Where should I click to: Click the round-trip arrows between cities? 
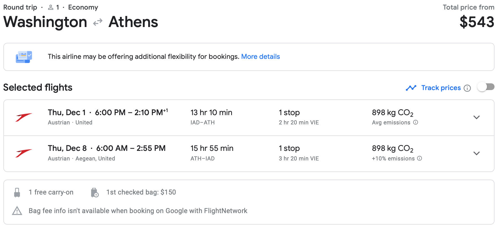pos(98,22)
